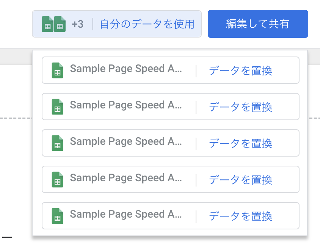Click データを置換 in the second row
The image size is (320, 251).
click(240, 107)
